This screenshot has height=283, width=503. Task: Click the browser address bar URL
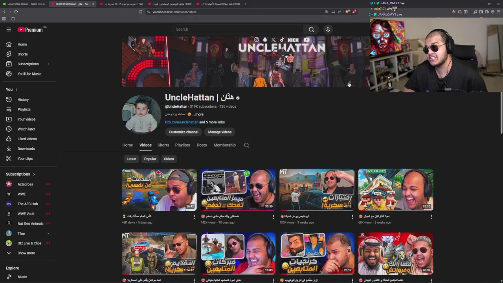(x=174, y=12)
